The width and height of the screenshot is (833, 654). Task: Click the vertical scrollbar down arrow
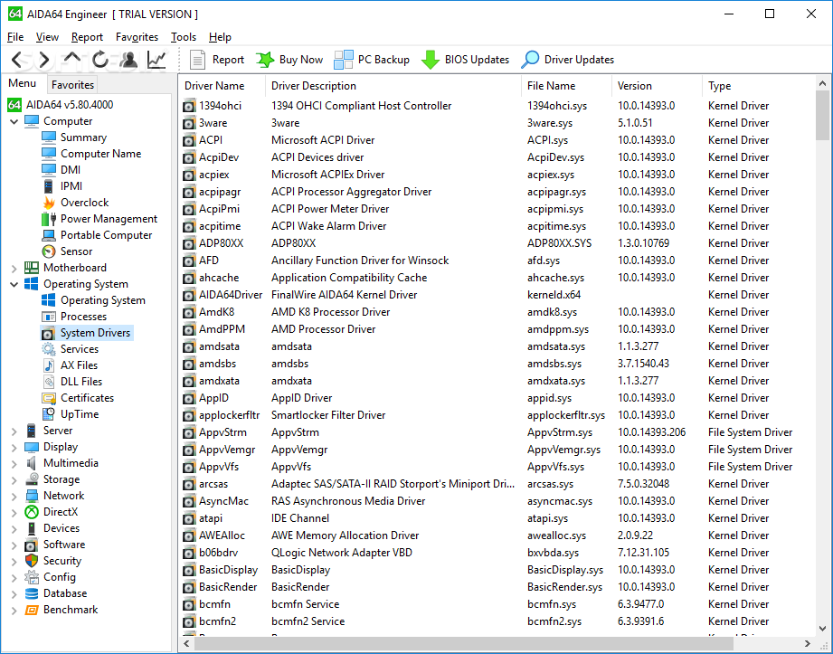(822, 628)
